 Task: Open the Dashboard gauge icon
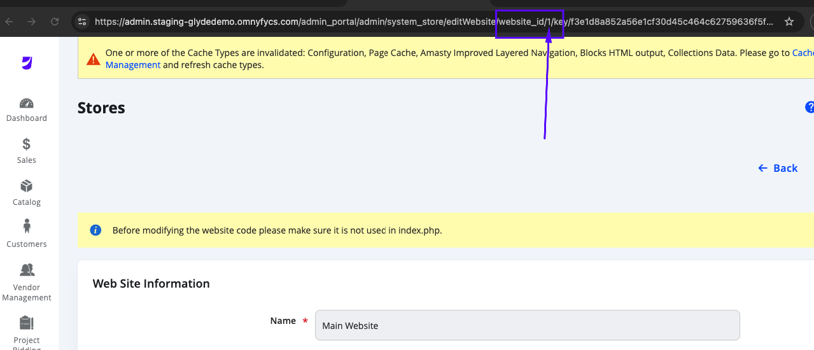point(27,103)
